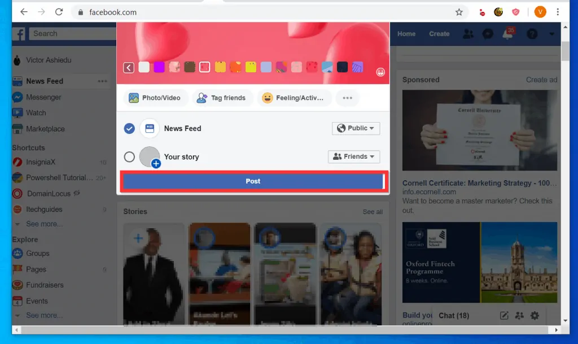Open the Public audience dropdown
The width and height of the screenshot is (578, 344).
pyautogui.click(x=356, y=128)
